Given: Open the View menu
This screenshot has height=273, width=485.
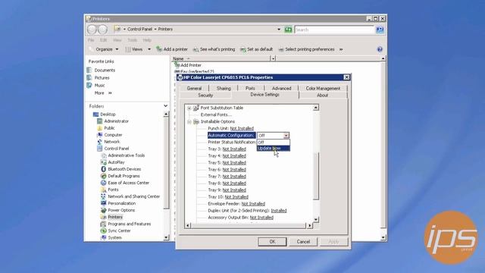Looking at the screenshot, I should (x=117, y=40).
